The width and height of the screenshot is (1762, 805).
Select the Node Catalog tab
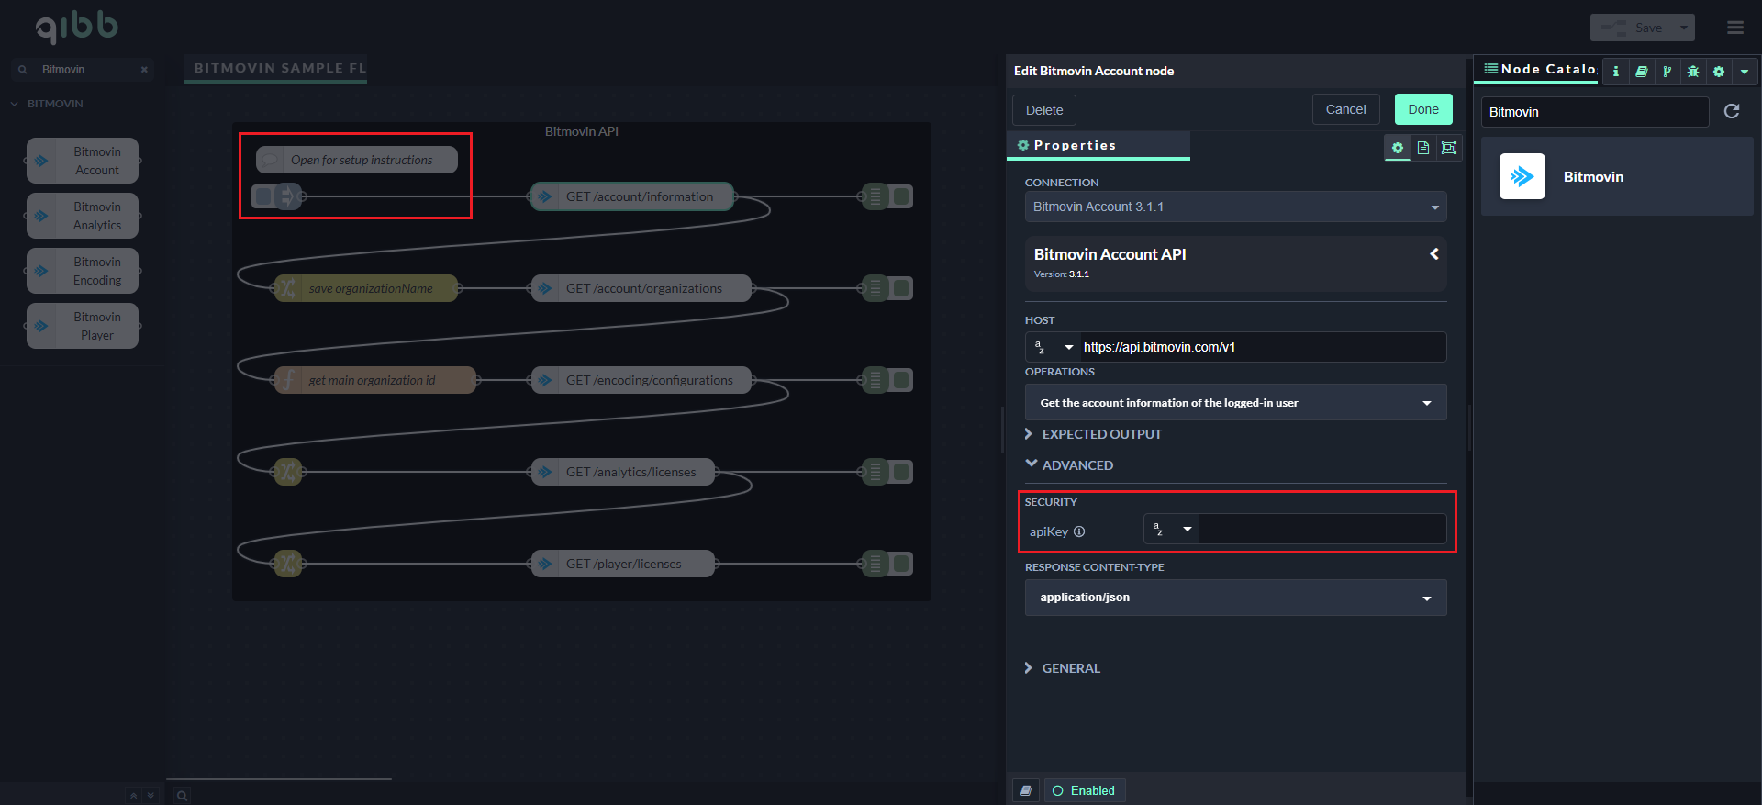[1540, 69]
